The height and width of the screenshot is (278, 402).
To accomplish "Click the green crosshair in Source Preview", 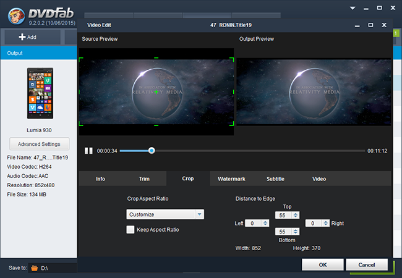I will (156, 91).
